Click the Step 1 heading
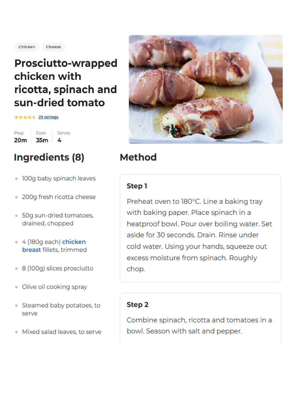297x420 pixels. click(137, 186)
